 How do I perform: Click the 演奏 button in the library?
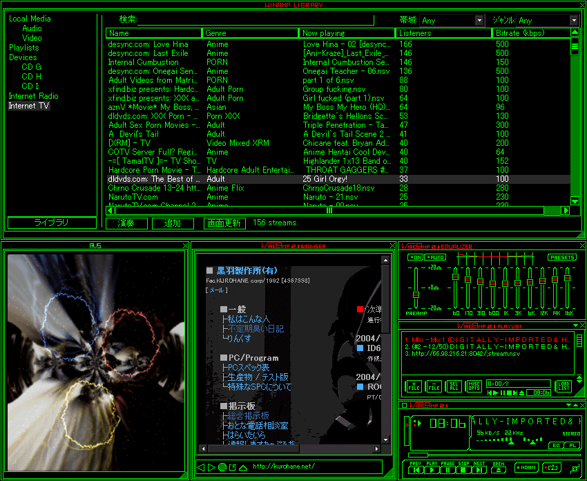[126, 223]
